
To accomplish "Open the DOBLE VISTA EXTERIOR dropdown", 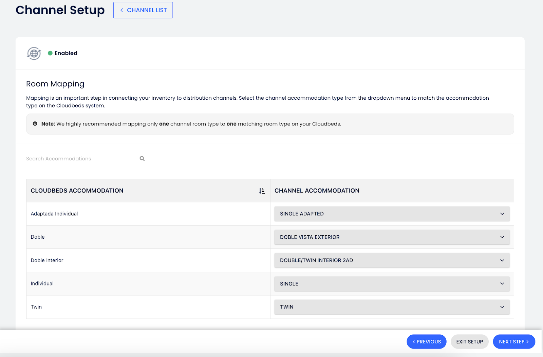I will (x=392, y=237).
